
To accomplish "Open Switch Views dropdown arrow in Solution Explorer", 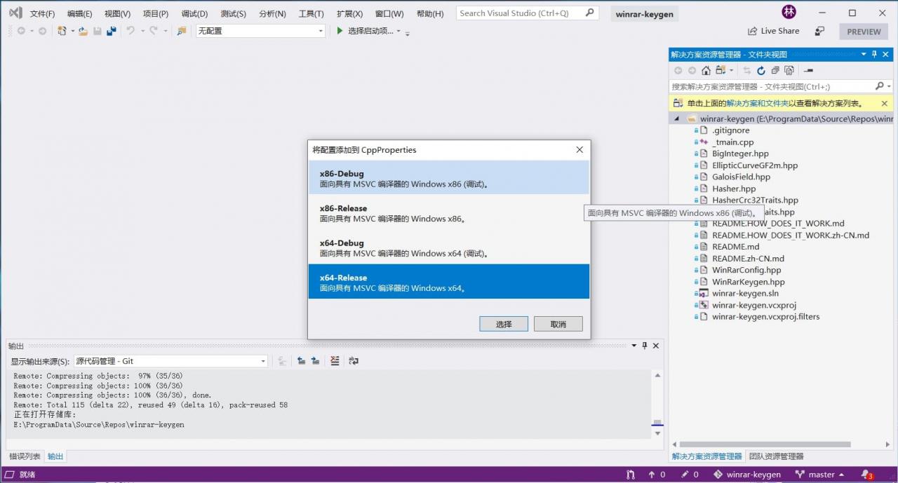I will pyautogui.click(x=731, y=70).
